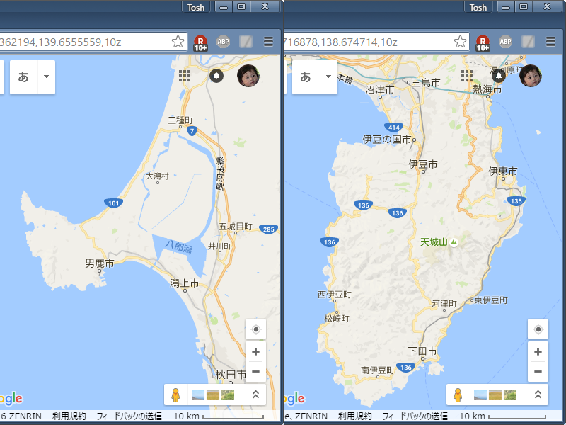The width and height of the screenshot is (566, 425).
Task: Click the grey extension icon in the left window
Action: [x=246, y=42]
